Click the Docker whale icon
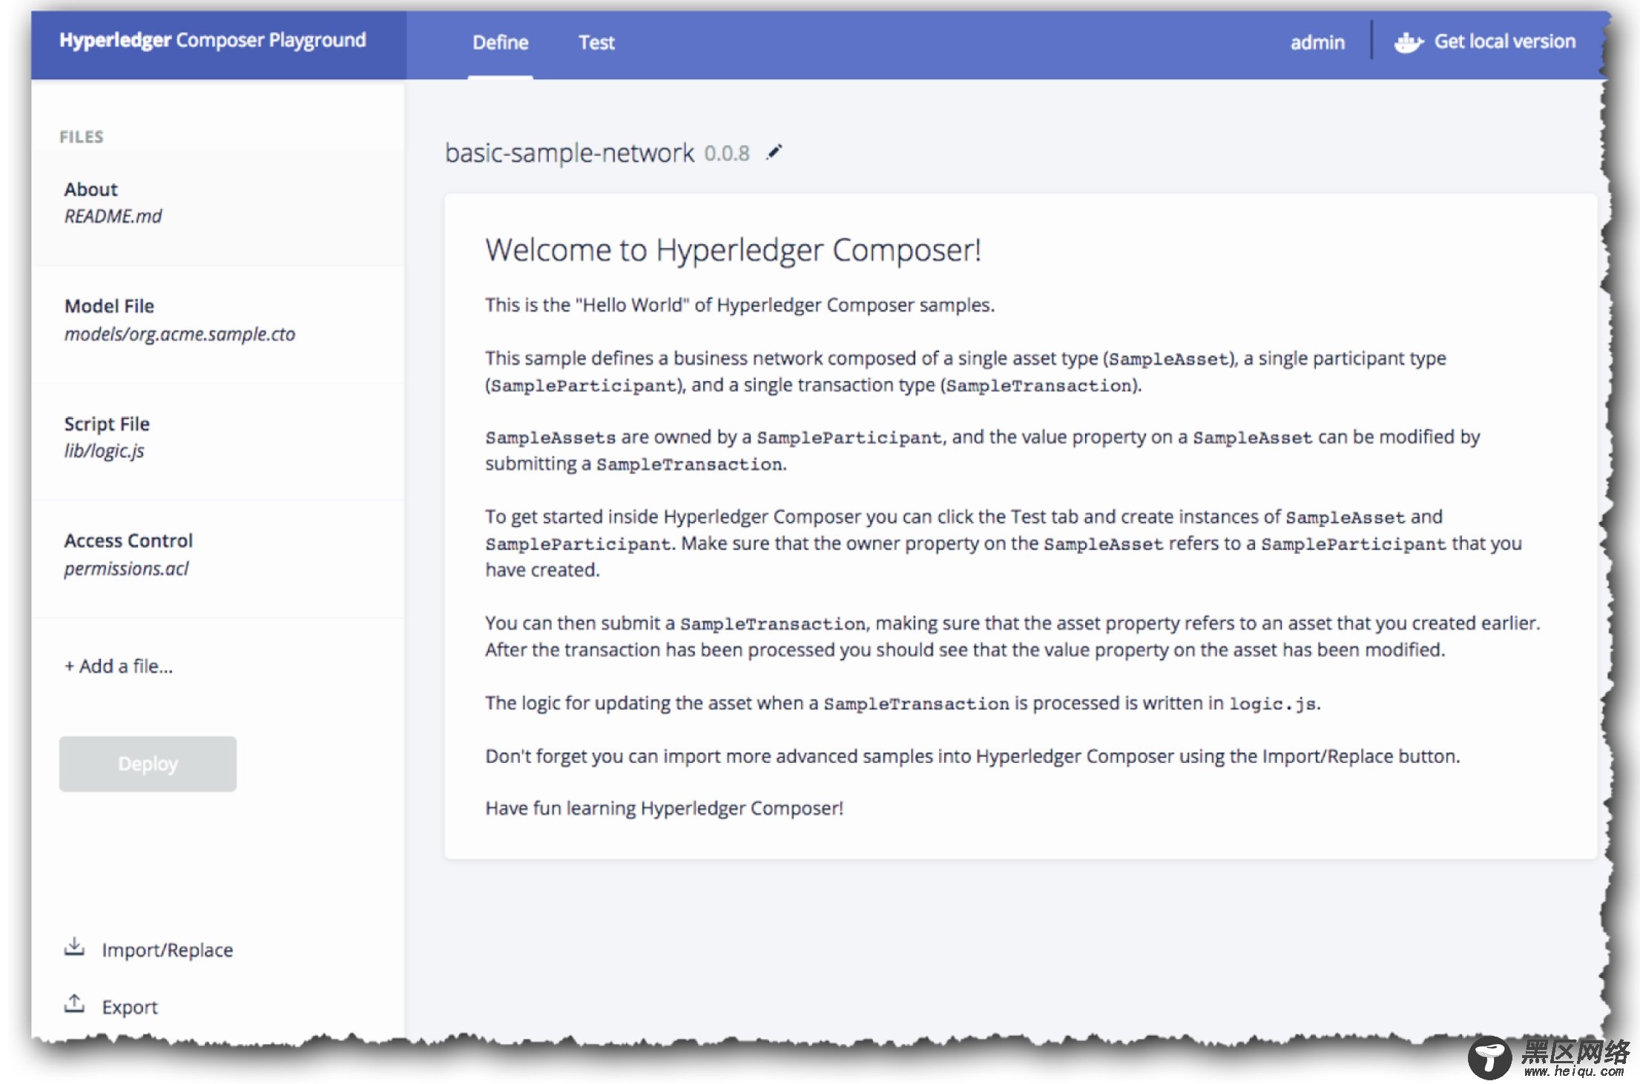Screen dimensions: 1640x1084 (x=1408, y=42)
